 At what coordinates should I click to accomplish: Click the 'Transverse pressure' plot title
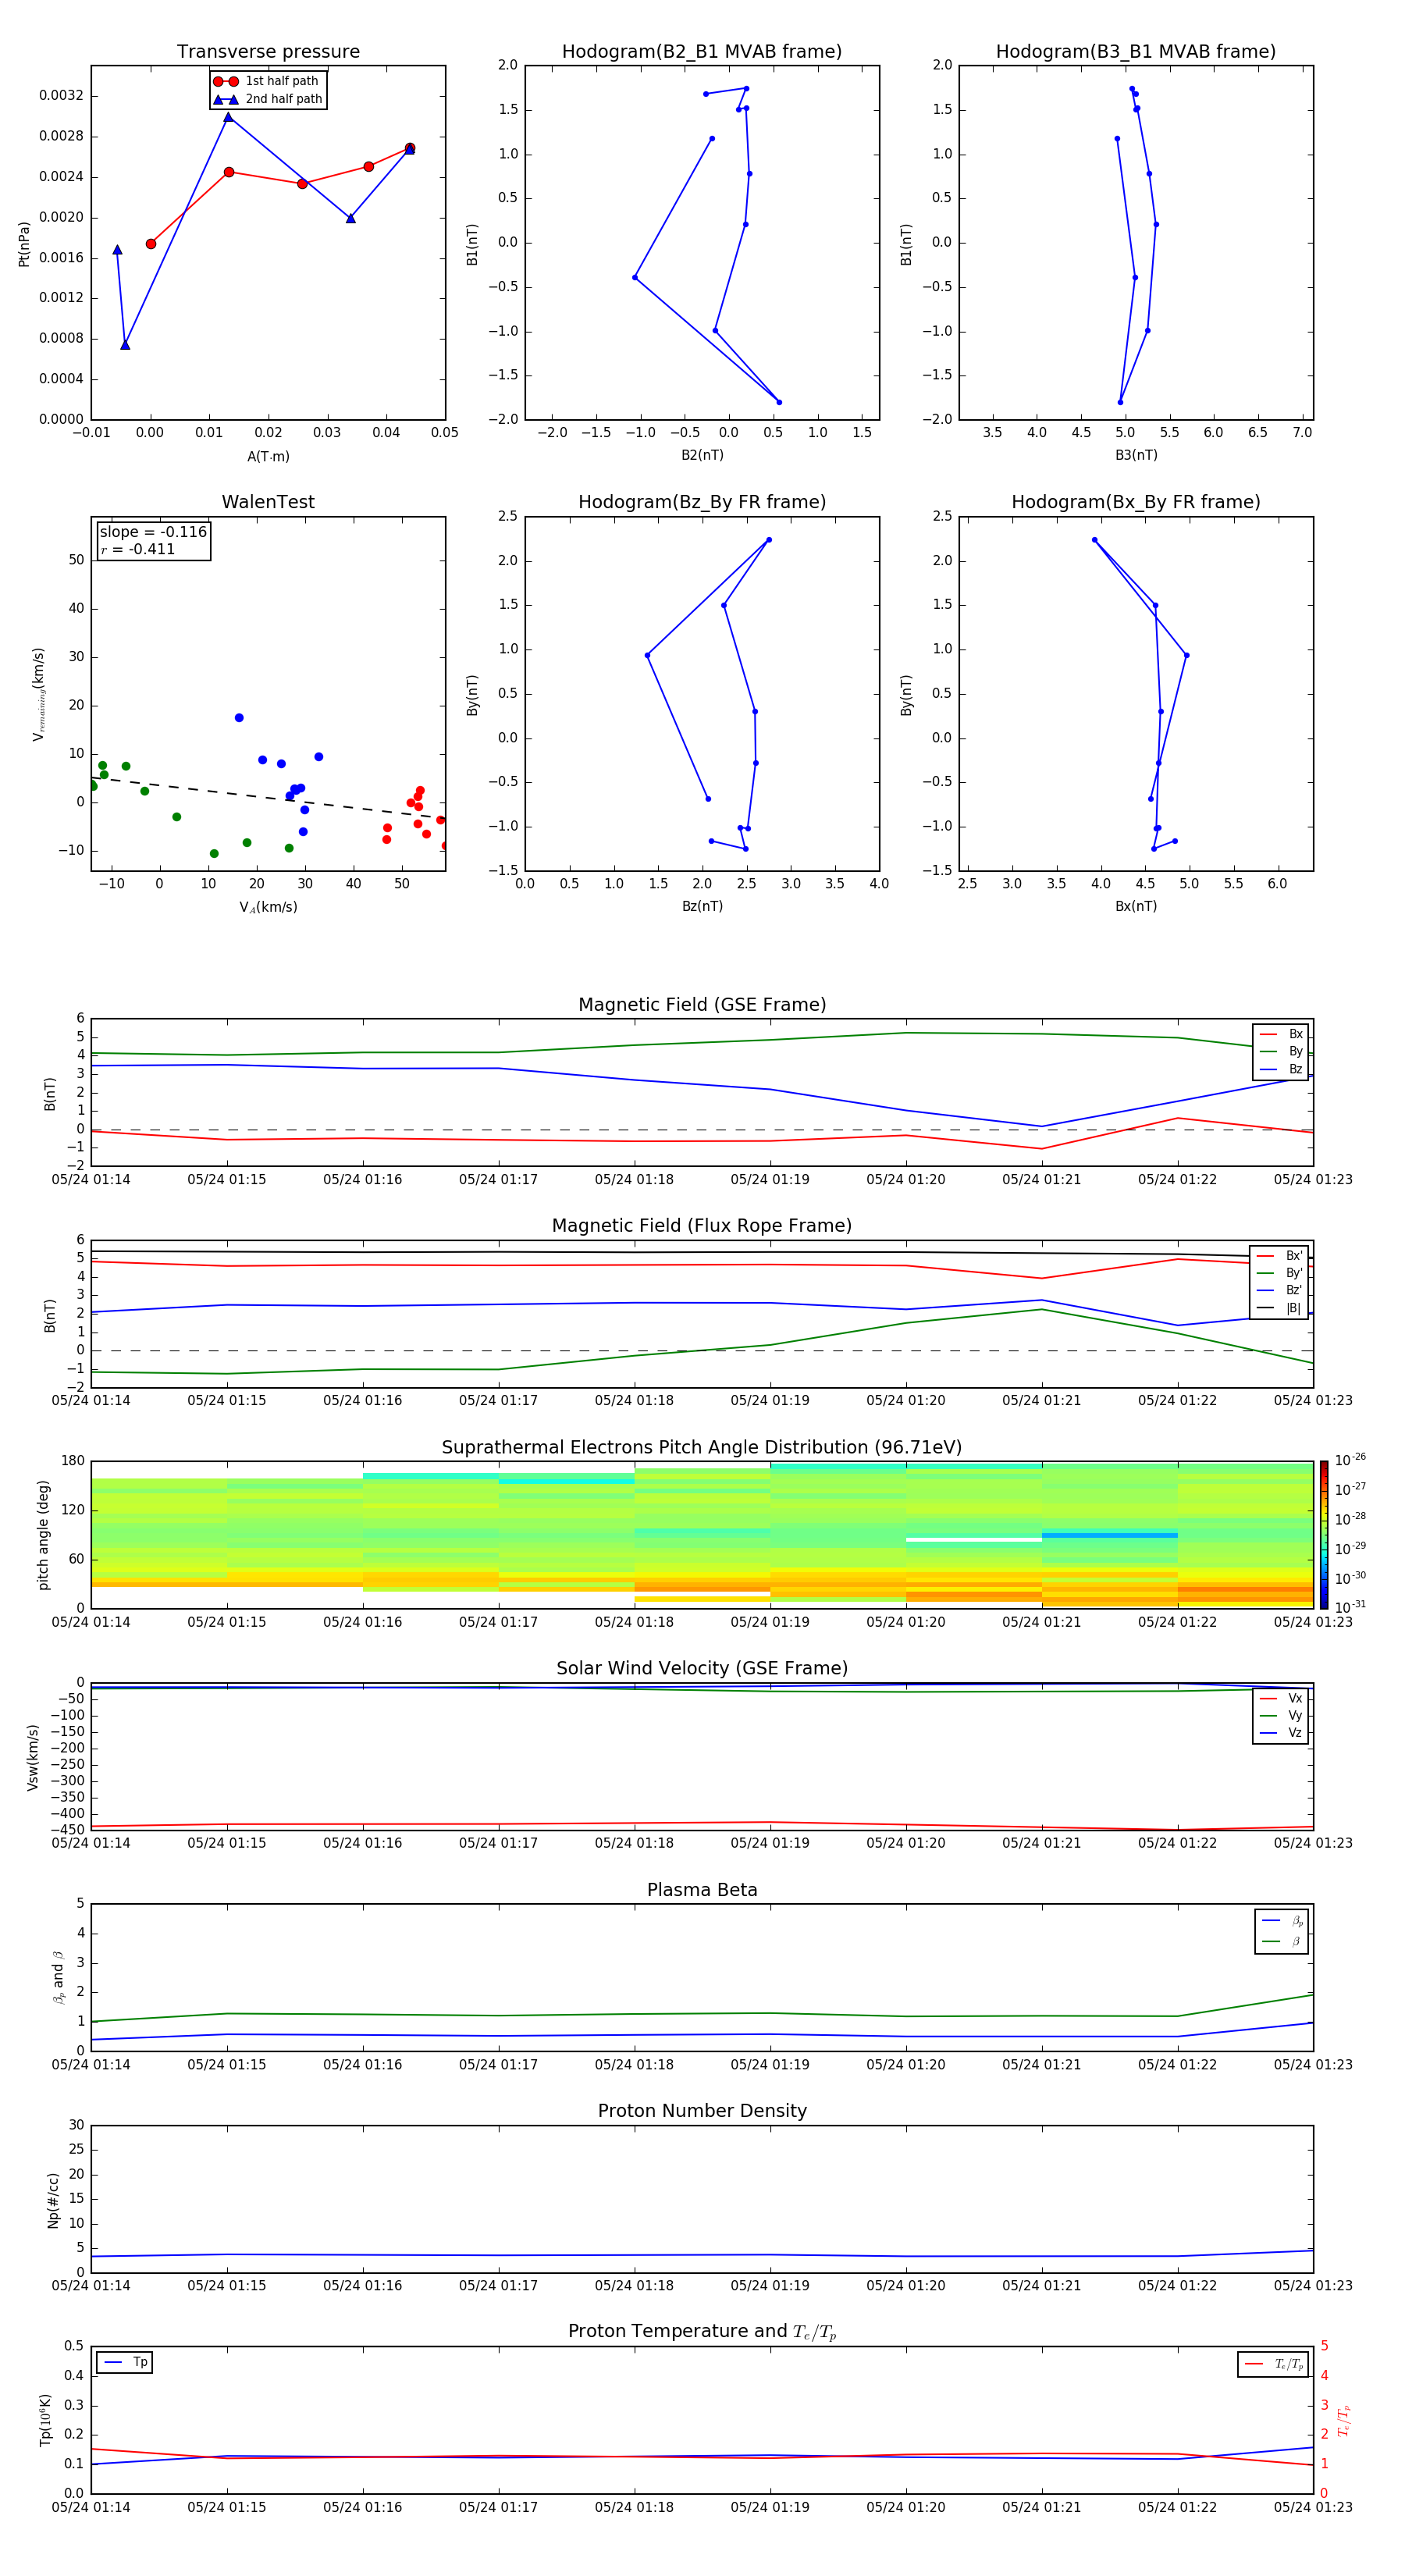[268, 52]
